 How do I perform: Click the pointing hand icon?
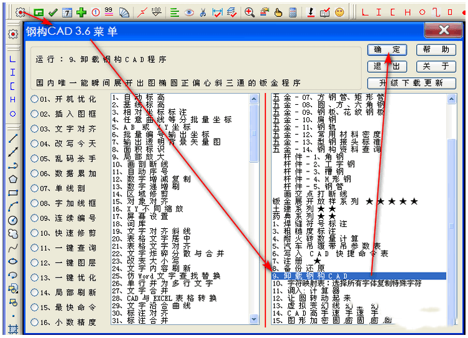point(278,12)
